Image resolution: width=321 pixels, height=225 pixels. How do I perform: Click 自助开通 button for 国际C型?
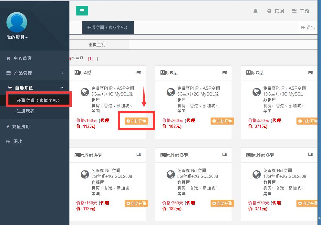(x=307, y=121)
